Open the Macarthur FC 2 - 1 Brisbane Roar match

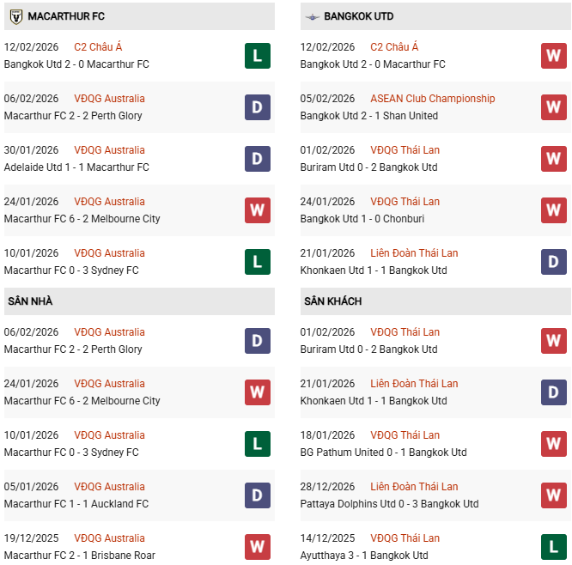pos(81,556)
